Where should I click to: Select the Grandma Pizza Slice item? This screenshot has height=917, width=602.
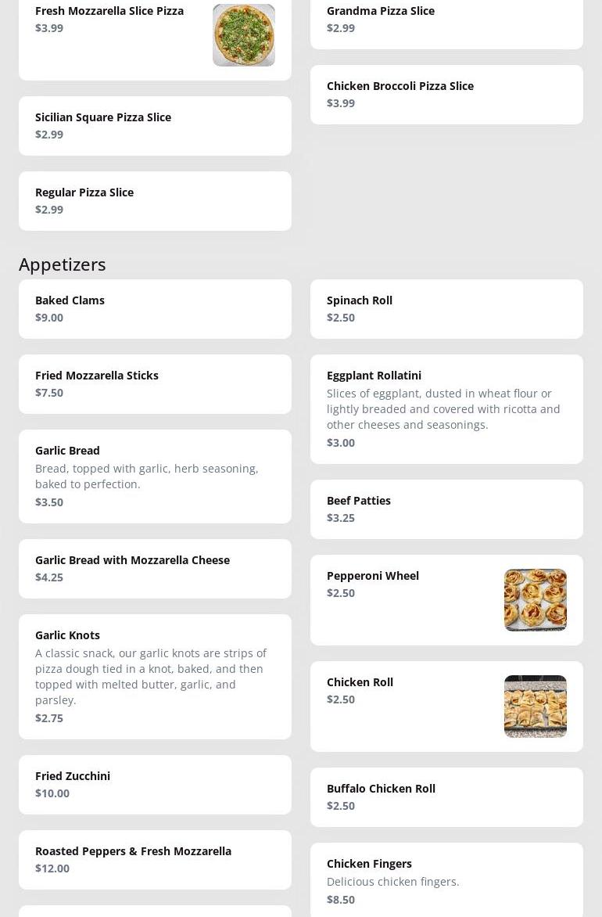click(446, 20)
